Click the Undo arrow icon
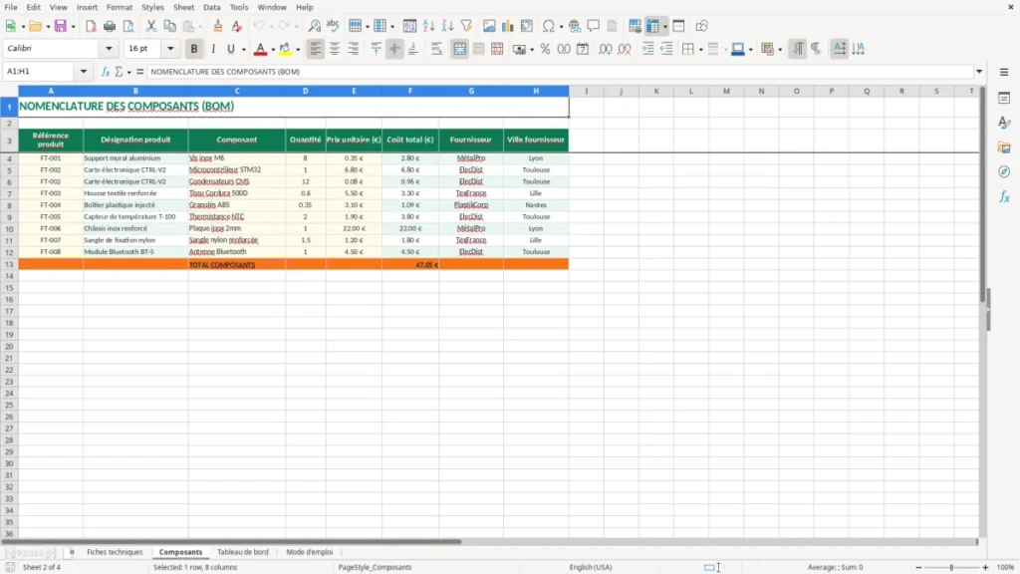This screenshot has height=574, width=1020. 258,26
